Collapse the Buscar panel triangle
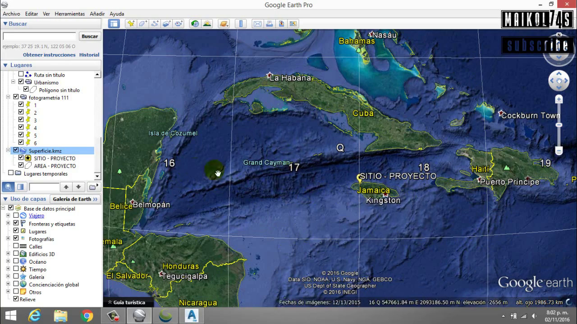Viewport: 577px width, 324px height. 5,24
